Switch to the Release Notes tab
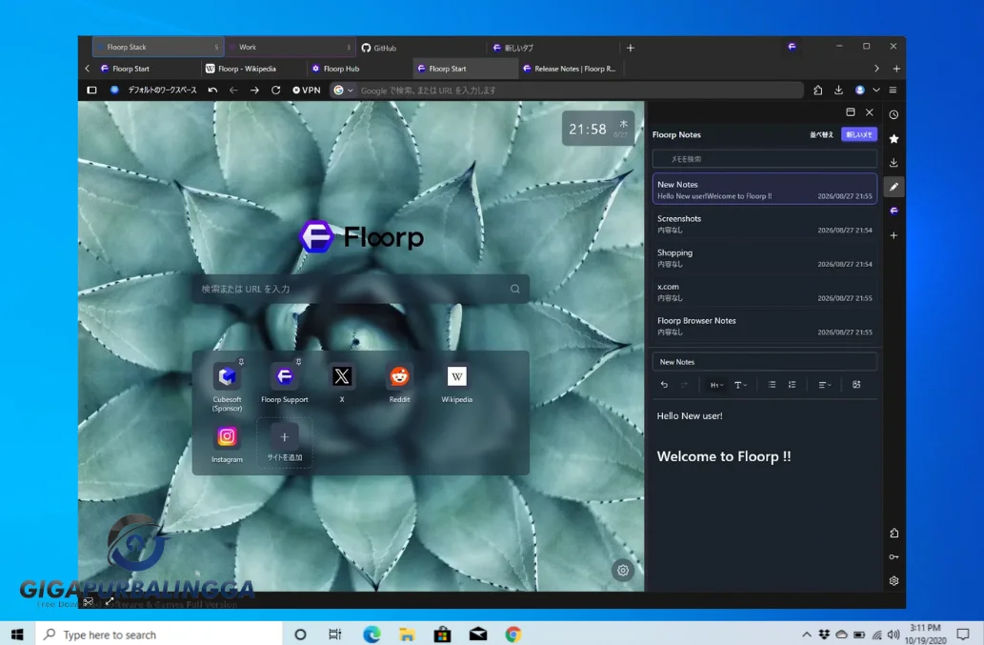 pyautogui.click(x=571, y=69)
